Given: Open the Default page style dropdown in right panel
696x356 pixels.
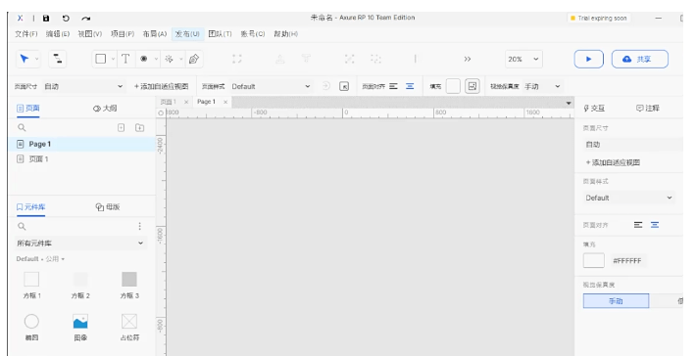Looking at the screenshot, I should coord(628,198).
